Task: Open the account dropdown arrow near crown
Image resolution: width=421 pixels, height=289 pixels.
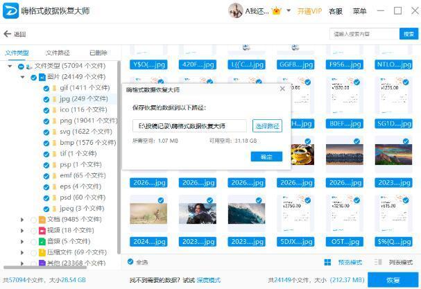Action: pos(289,10)
